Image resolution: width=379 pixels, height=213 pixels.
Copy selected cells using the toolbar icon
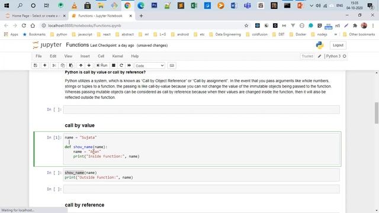coord(63,66)
